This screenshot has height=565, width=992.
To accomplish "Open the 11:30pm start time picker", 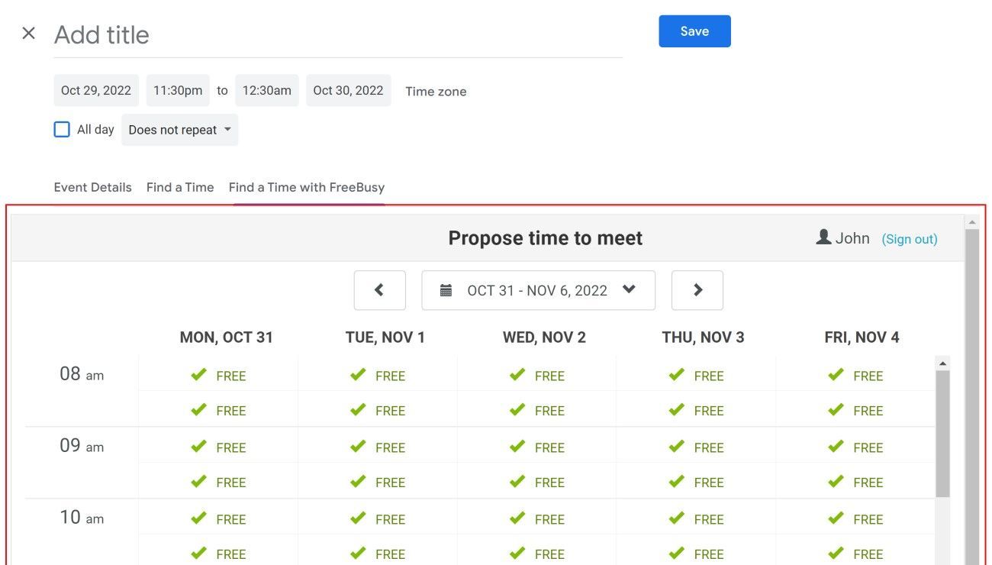I will coord(178,90).
